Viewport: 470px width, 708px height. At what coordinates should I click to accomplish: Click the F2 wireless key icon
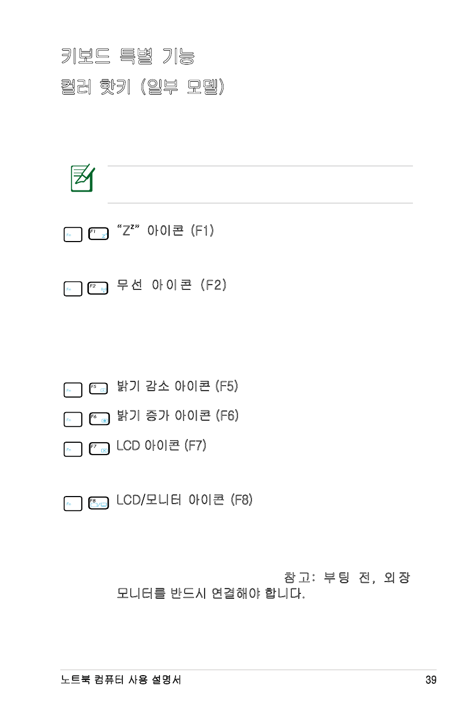97,289
